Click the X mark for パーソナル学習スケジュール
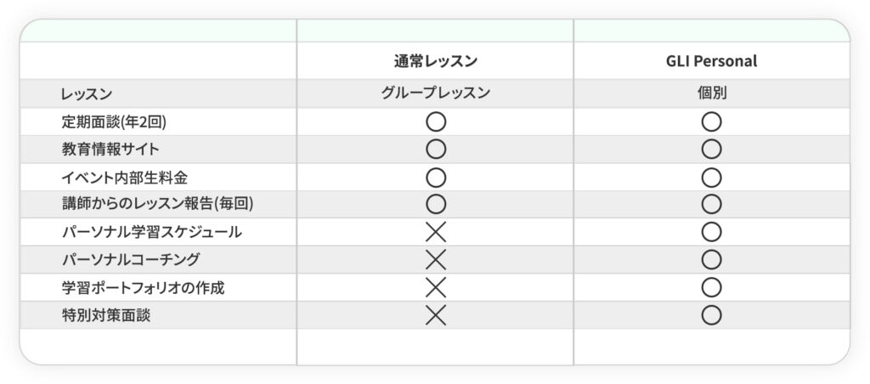Viewport: 870px width, 384px height. [436, 232]
